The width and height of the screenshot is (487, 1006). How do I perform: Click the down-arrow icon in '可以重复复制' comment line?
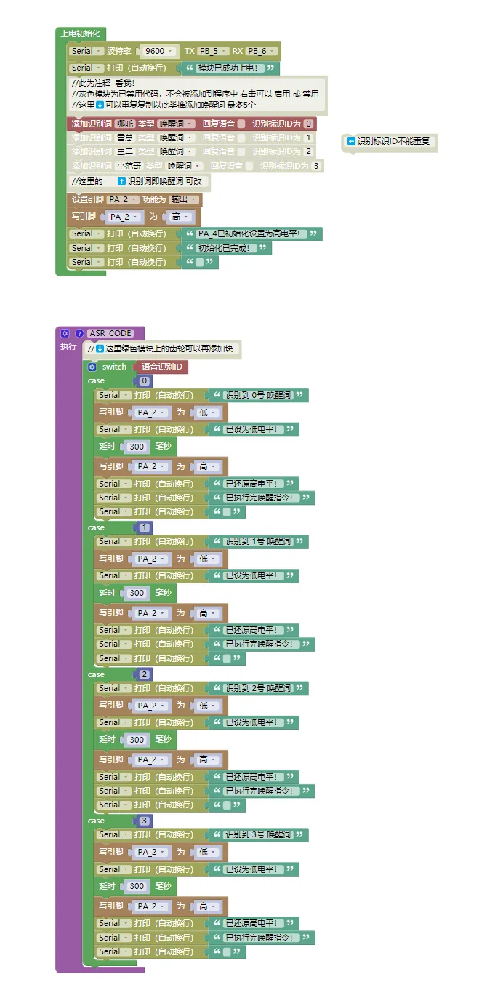100,105
